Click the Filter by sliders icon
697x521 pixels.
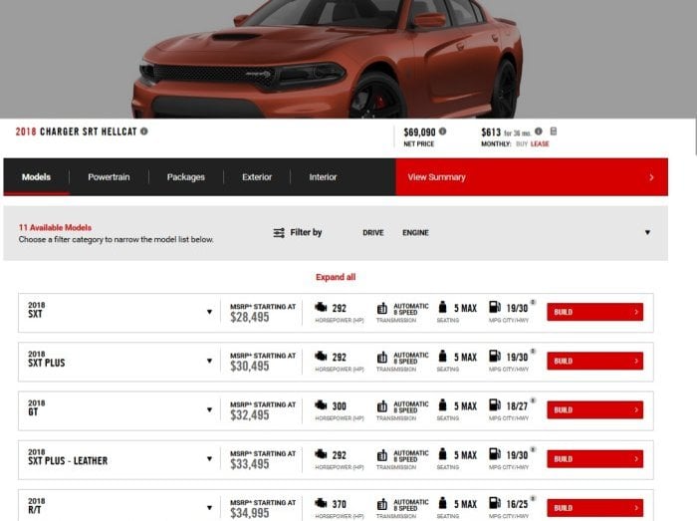[x=279, y=232]
